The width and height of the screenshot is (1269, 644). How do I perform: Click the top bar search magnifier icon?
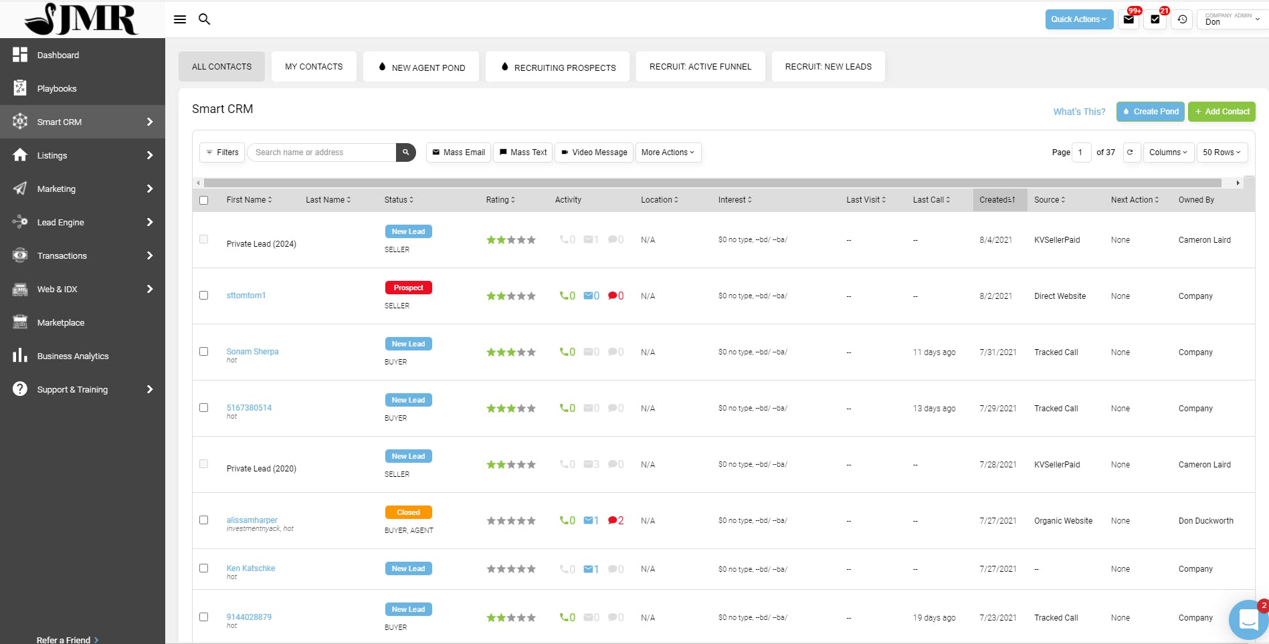coord(205,19)
